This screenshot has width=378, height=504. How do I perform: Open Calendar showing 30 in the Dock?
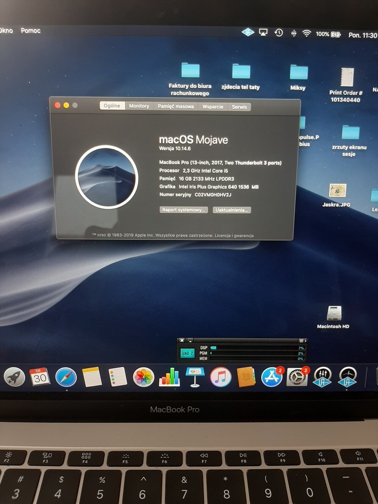pos(39,377)
